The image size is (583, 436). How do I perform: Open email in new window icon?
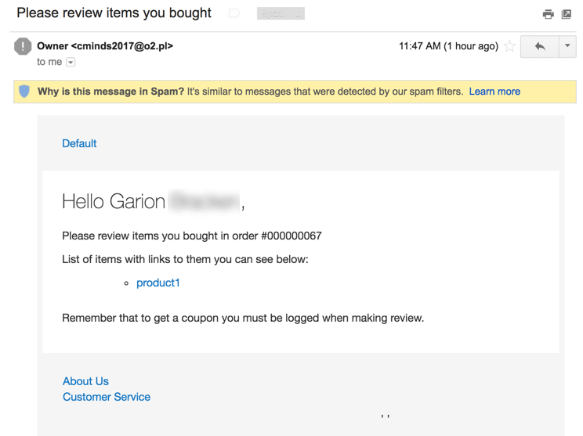pos(567,14)
